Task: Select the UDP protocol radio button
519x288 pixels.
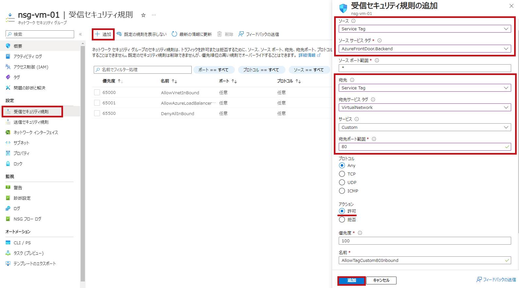Action: (342, 182)
